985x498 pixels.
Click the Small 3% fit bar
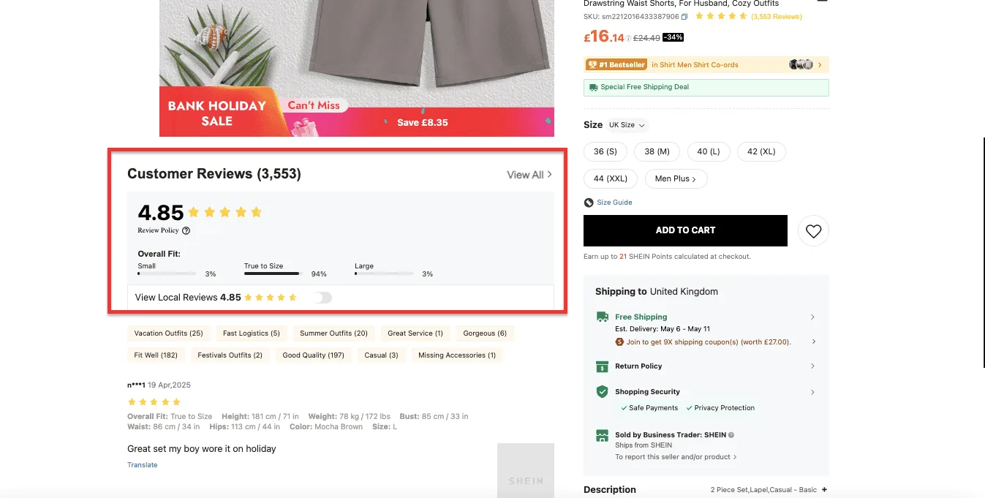coord(167,273)
